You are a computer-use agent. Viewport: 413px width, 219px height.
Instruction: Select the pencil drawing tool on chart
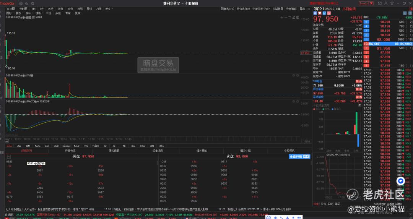[x=294, y=17]
